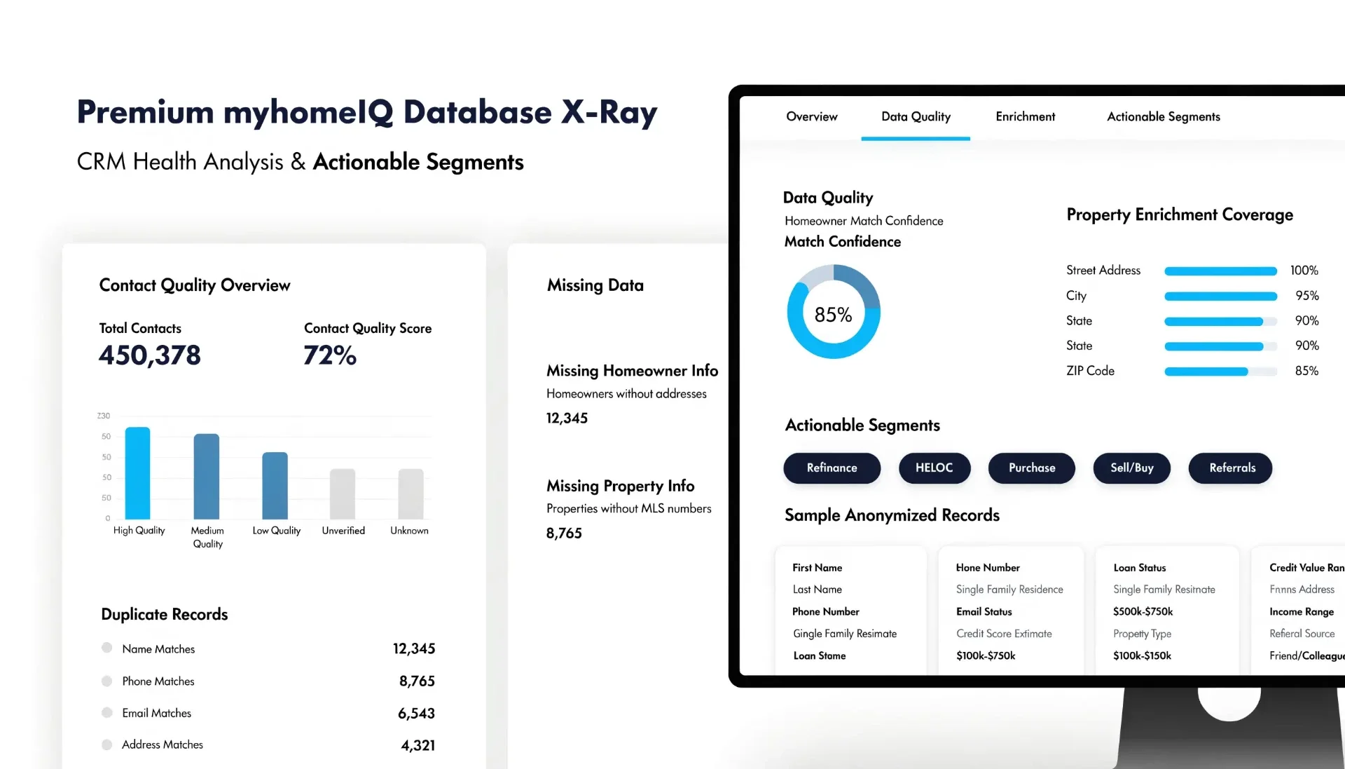This screenshot has width=1345, height=769.
Task: Click the ZIP Code coverage bar
Action: (x=1220, y=372)
